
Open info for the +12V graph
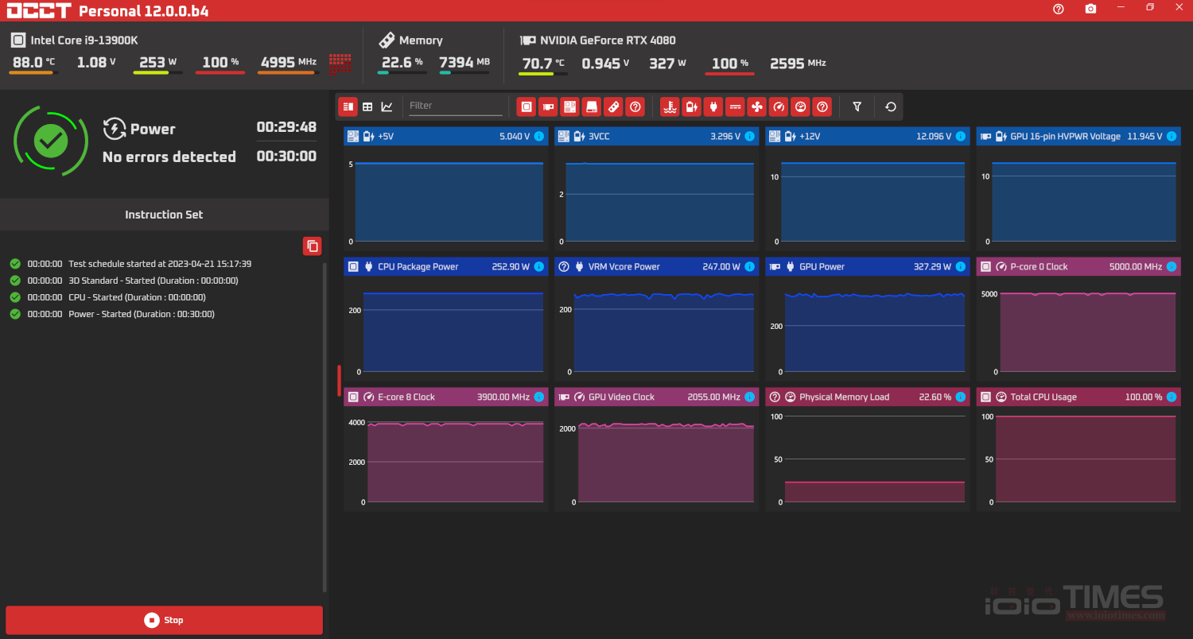point(960,137)
